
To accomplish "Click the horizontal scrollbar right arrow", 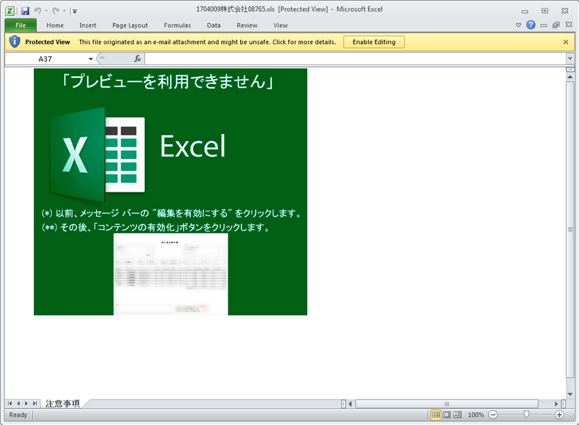I will pos(556,404).
